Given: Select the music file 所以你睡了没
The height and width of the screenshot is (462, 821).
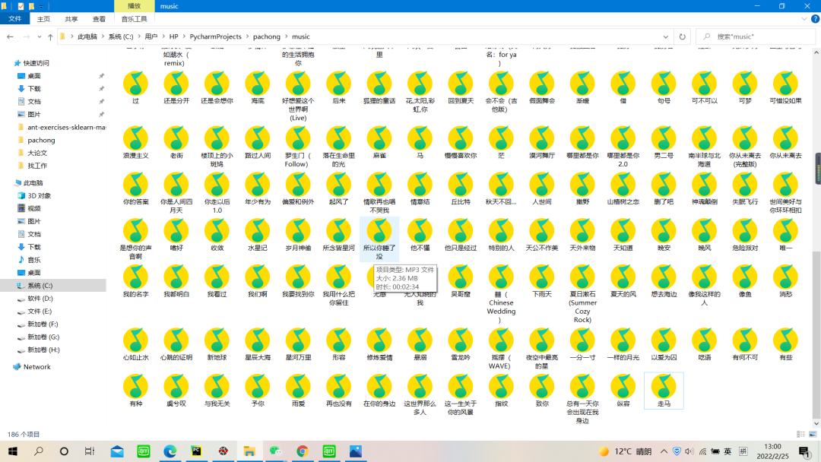Looking at the screenshot, I should click(x=379, y=239).
